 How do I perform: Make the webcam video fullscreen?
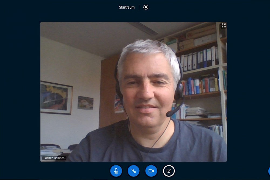click(224, 25)
